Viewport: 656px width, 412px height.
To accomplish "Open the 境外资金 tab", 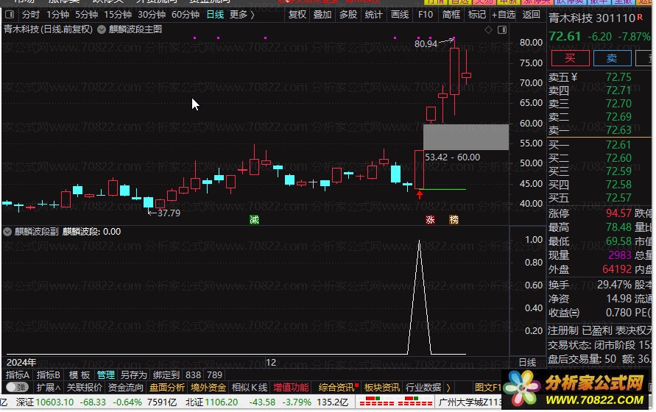I will (x=208, y=388).
